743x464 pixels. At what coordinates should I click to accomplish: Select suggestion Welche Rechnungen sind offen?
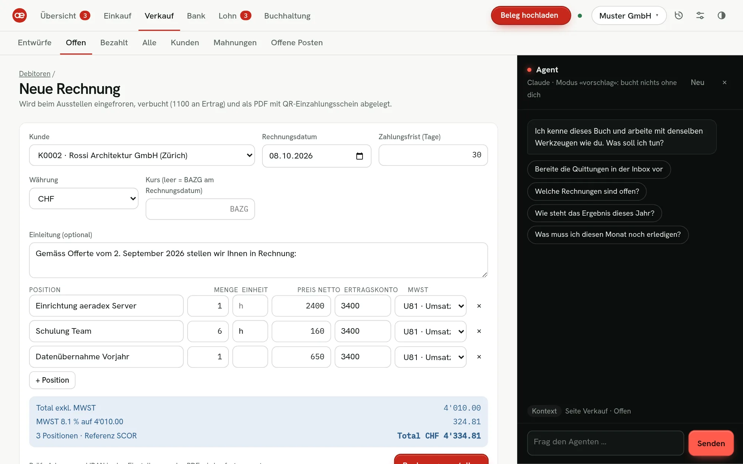(587, 191)
